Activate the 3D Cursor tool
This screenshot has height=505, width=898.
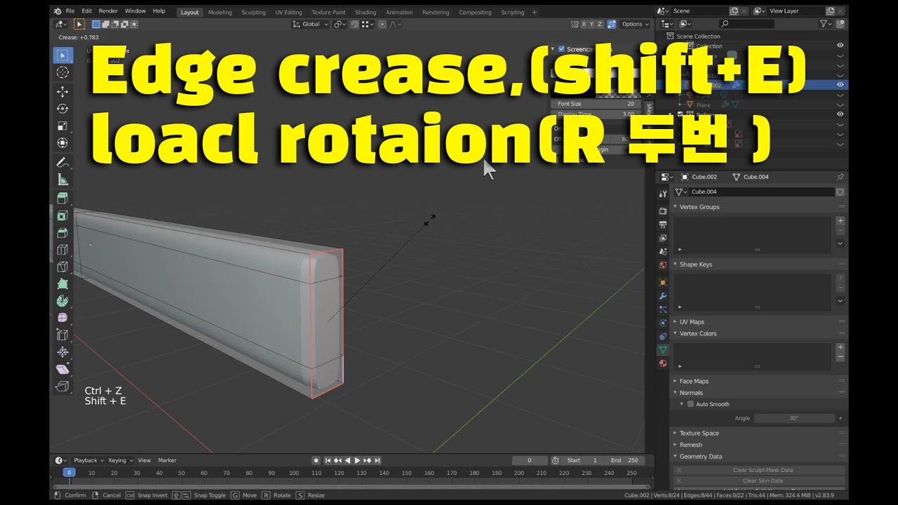coord(63,72)
